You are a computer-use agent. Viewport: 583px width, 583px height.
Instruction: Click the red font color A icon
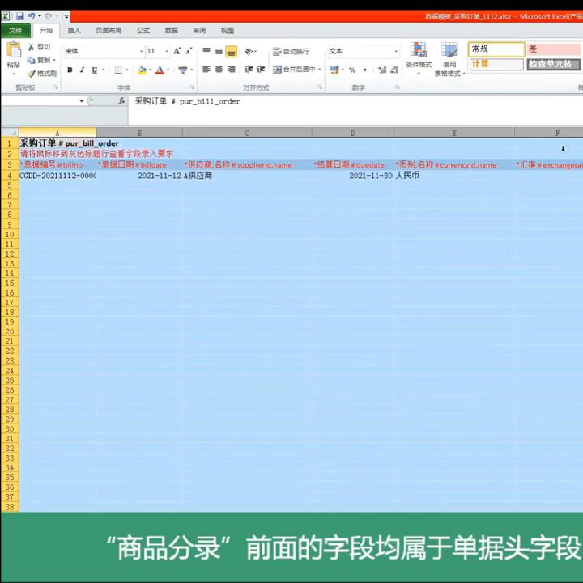pyautogui.click(x=160, y=70)
